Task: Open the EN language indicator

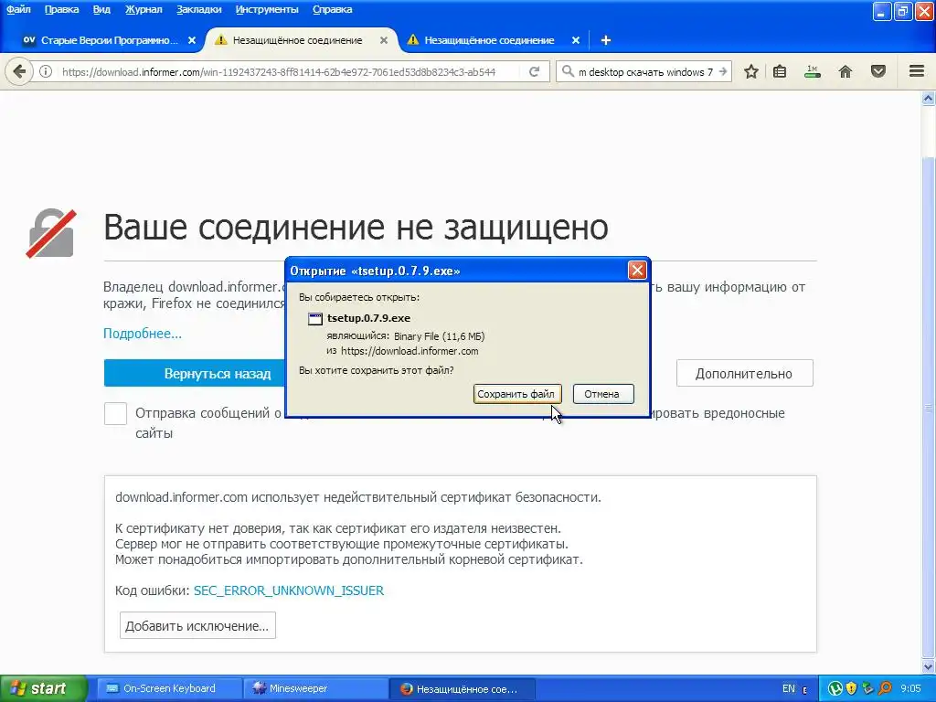Action: [x=789, y=688]
